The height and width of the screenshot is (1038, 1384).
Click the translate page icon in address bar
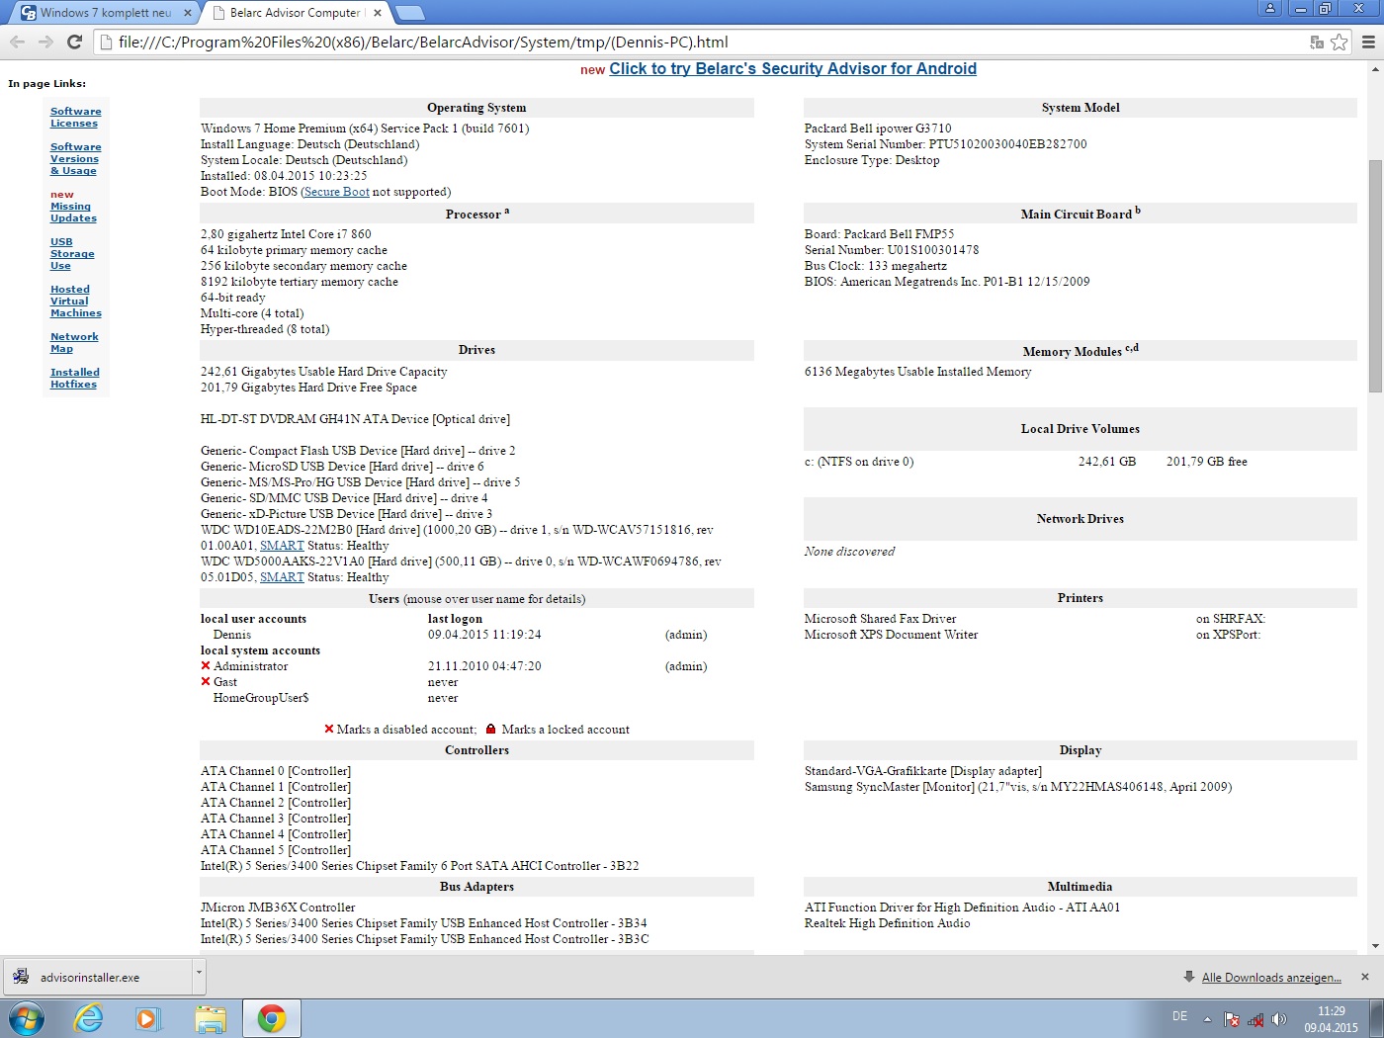1316,42
